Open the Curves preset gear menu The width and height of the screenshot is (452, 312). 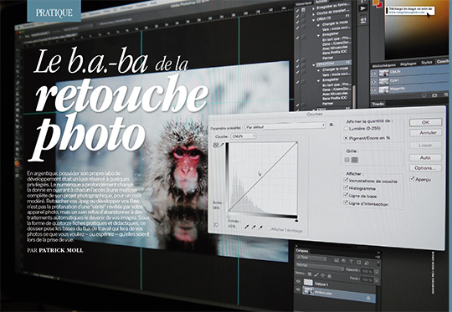(x=331, y=125)
